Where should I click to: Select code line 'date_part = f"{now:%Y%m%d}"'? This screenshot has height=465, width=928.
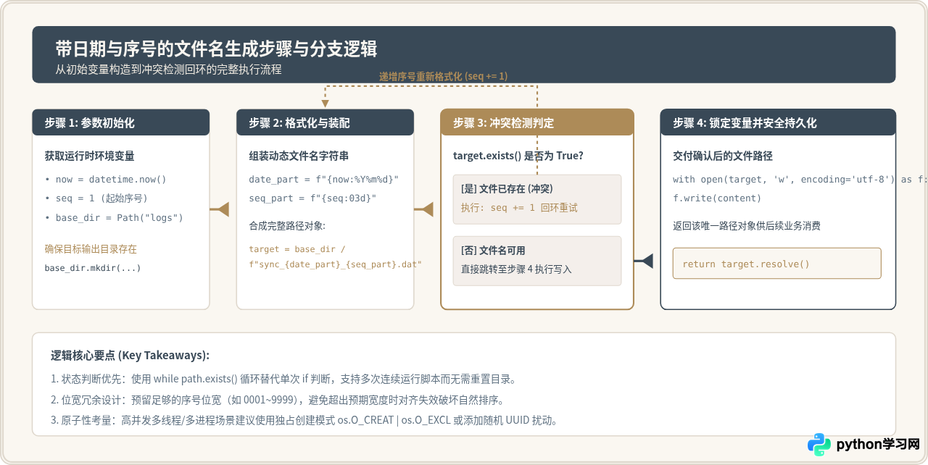324,179
